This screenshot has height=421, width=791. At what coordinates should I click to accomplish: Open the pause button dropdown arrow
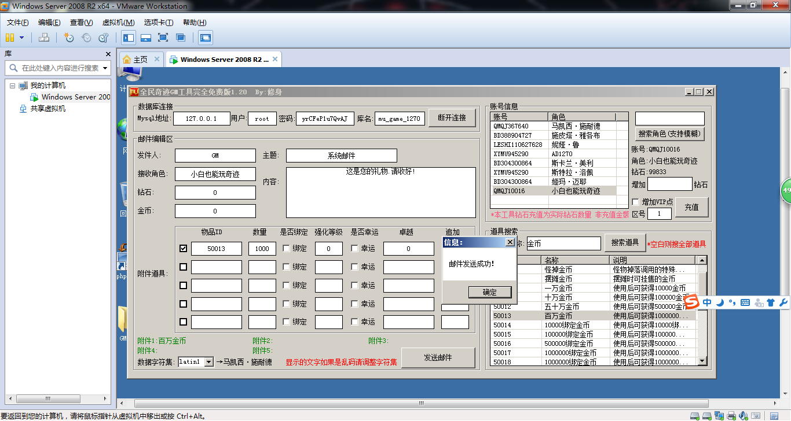22,38
